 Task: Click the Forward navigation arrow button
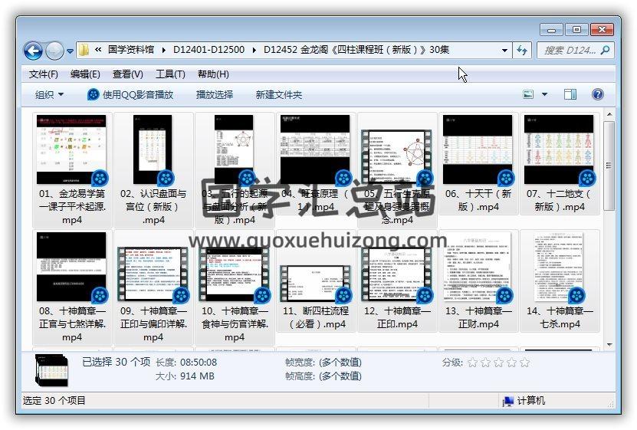pyautogui.click(x=54, y=51)
